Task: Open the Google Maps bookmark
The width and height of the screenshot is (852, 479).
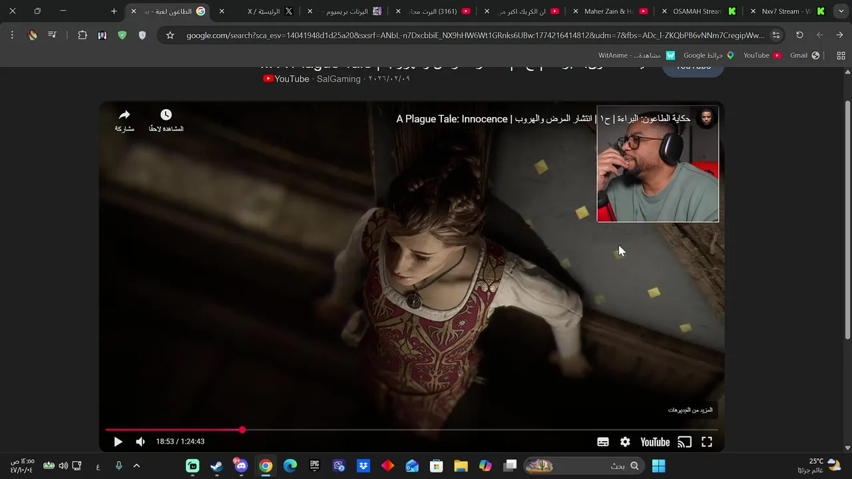Action: (709, 56)
